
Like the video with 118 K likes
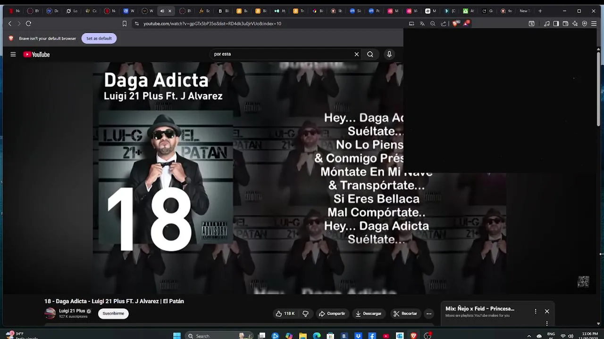pyautogui.click(x=286, y=314)
